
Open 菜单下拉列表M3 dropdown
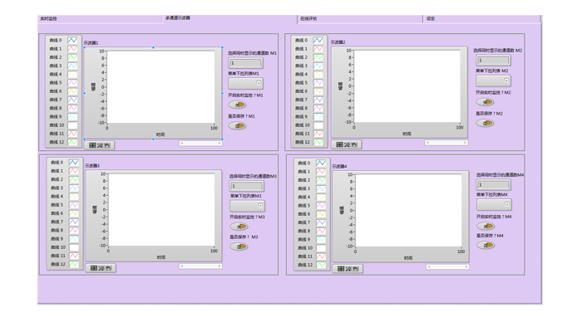pos(247,206)
